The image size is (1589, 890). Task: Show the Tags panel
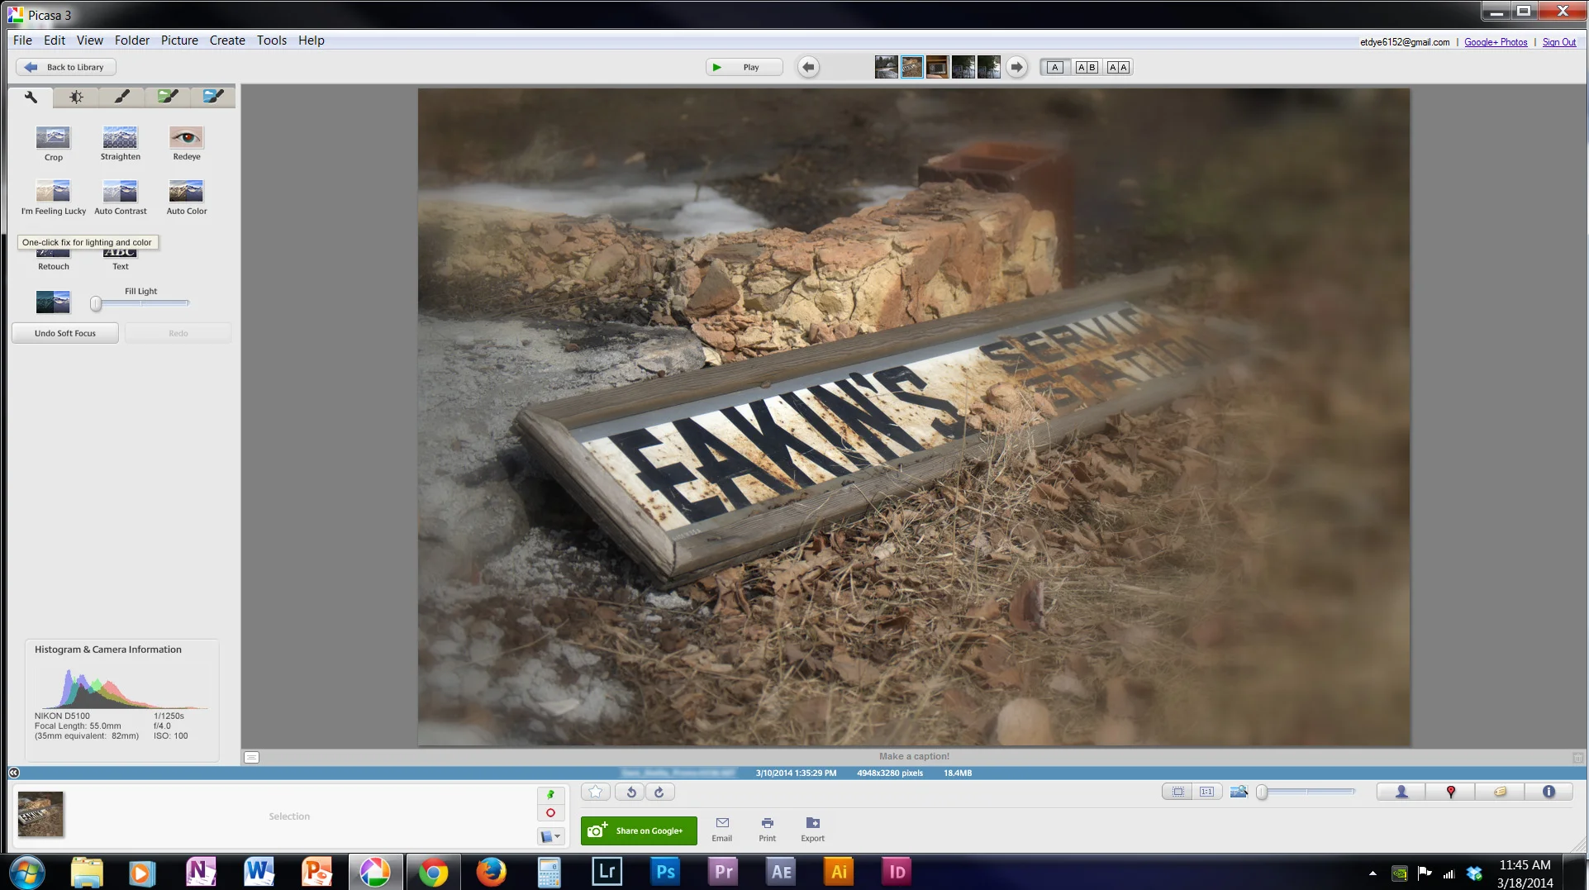[1500, 792]
